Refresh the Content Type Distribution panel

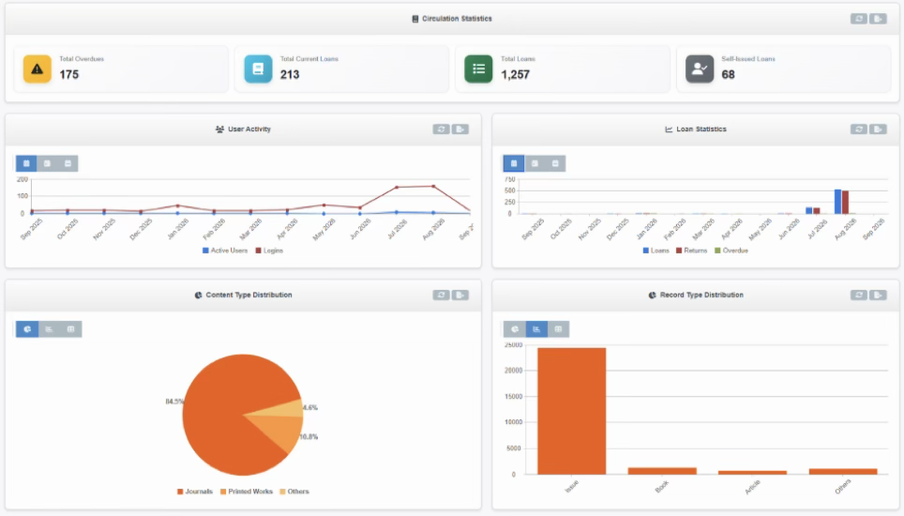point(441,296)
